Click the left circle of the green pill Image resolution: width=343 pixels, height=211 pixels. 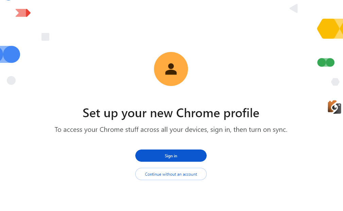pyautogui.click(x=322, y=63)
